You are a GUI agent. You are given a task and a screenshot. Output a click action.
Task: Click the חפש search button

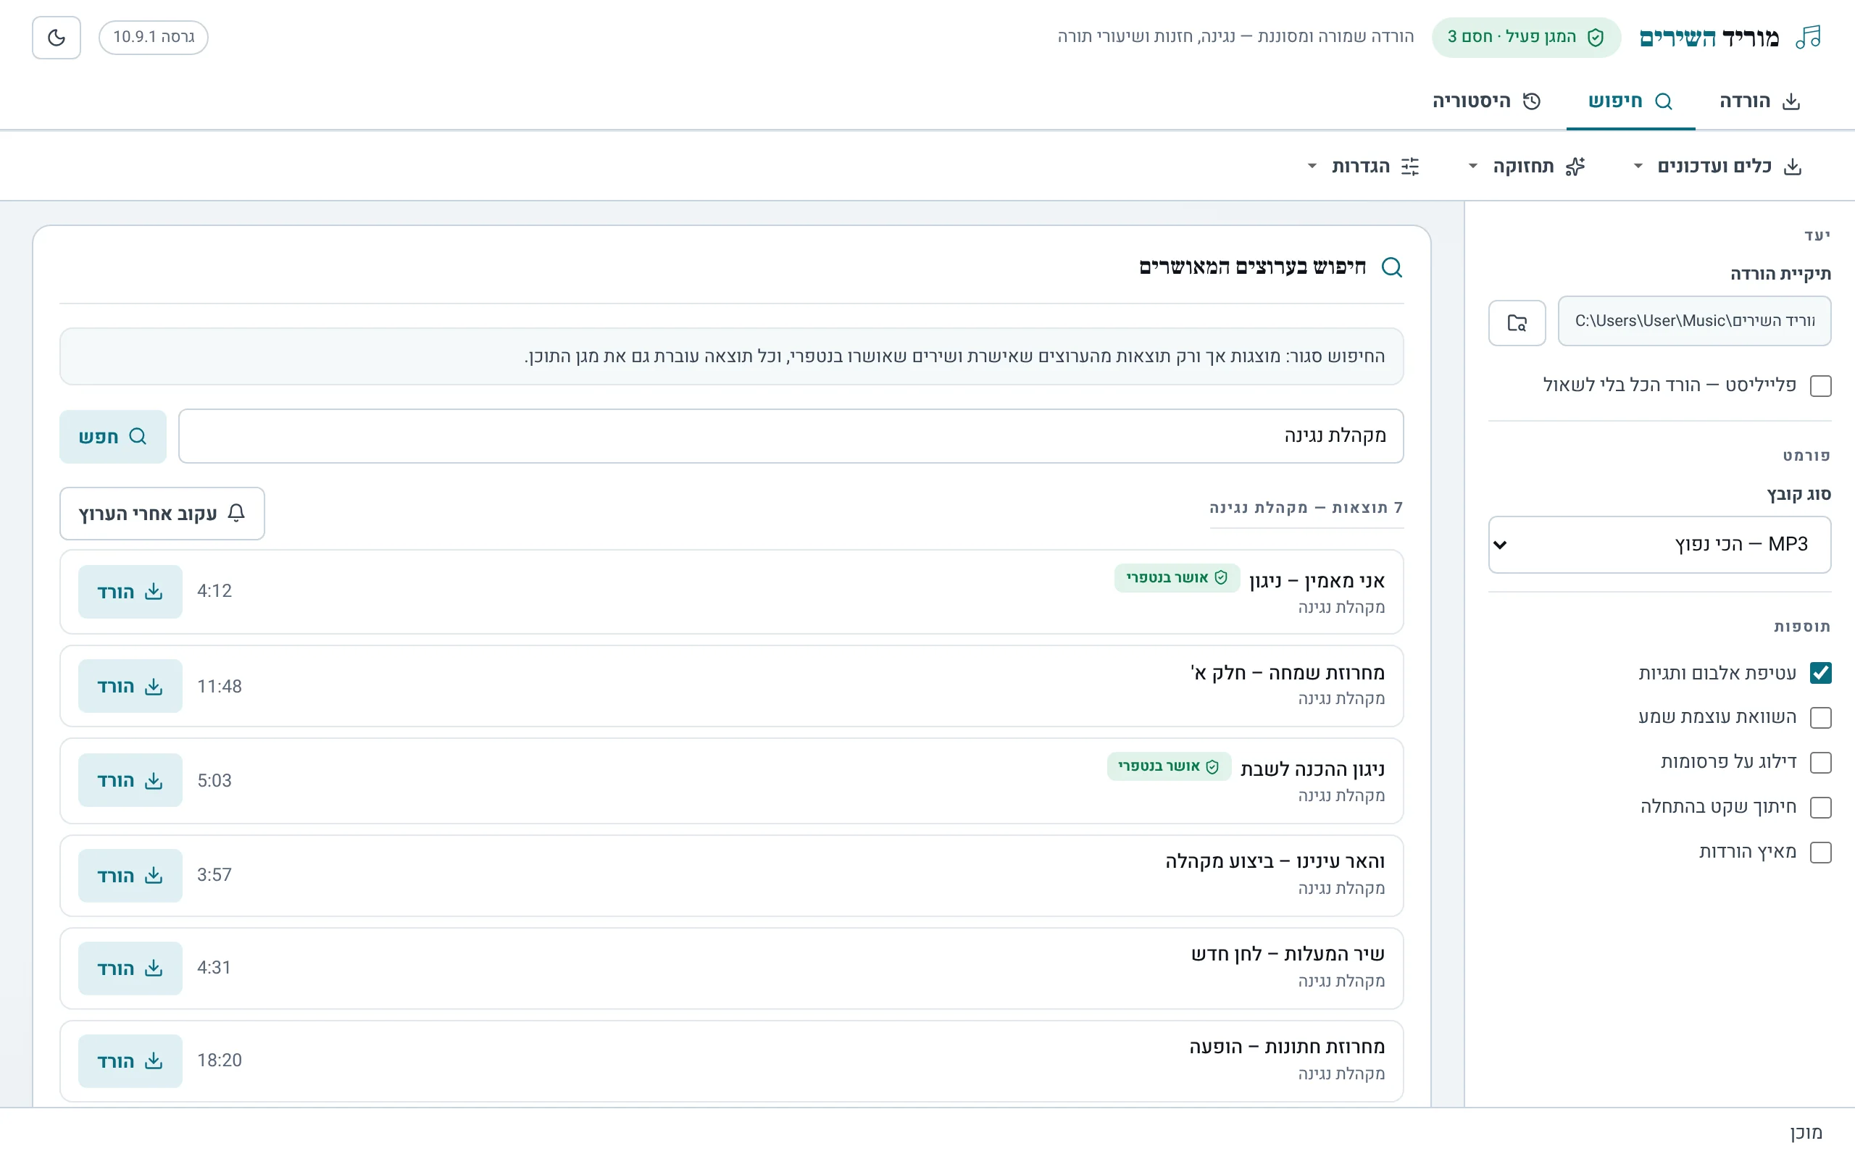pyautogui.click(x=113, y=436)
